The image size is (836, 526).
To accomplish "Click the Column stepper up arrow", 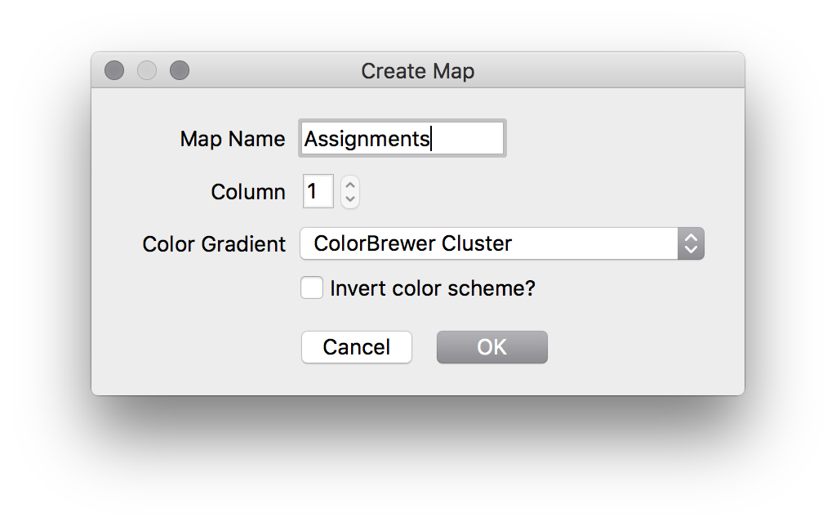I will point(349,185).
